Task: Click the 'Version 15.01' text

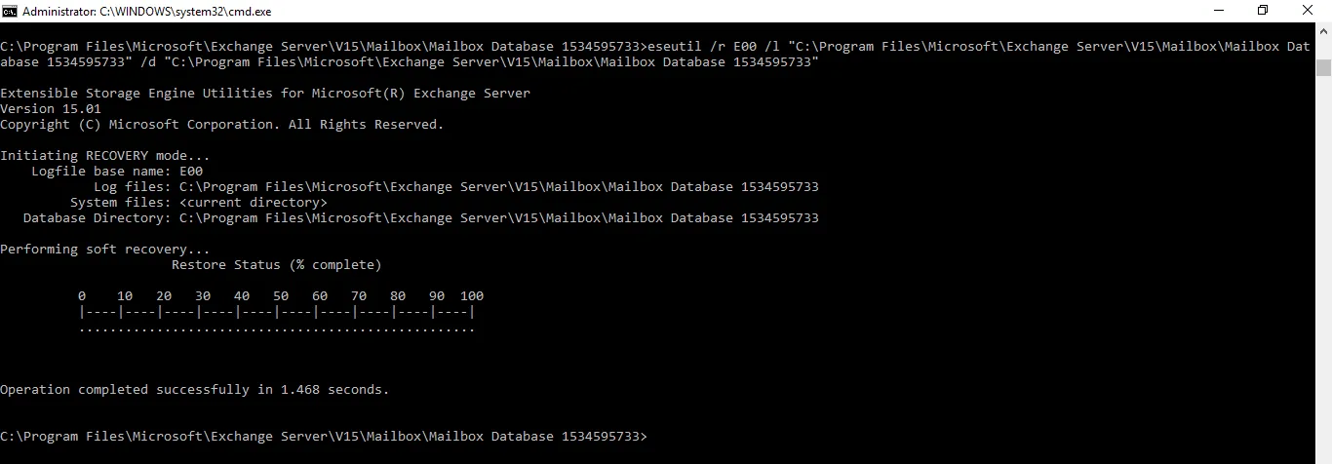Action: point(51,109)
